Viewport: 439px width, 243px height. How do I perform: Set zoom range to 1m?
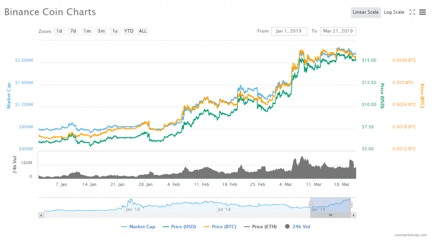pyautogui.click(x=87, y=31)
